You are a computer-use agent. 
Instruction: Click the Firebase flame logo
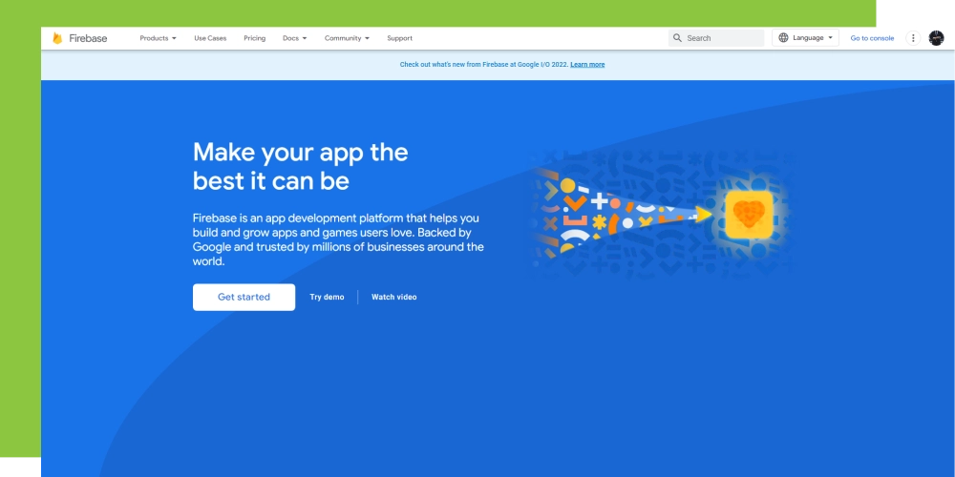coord(57,38)
